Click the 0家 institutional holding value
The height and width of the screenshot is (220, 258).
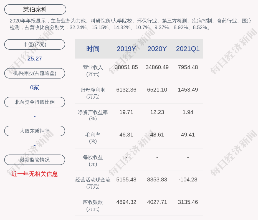[35, 87]
